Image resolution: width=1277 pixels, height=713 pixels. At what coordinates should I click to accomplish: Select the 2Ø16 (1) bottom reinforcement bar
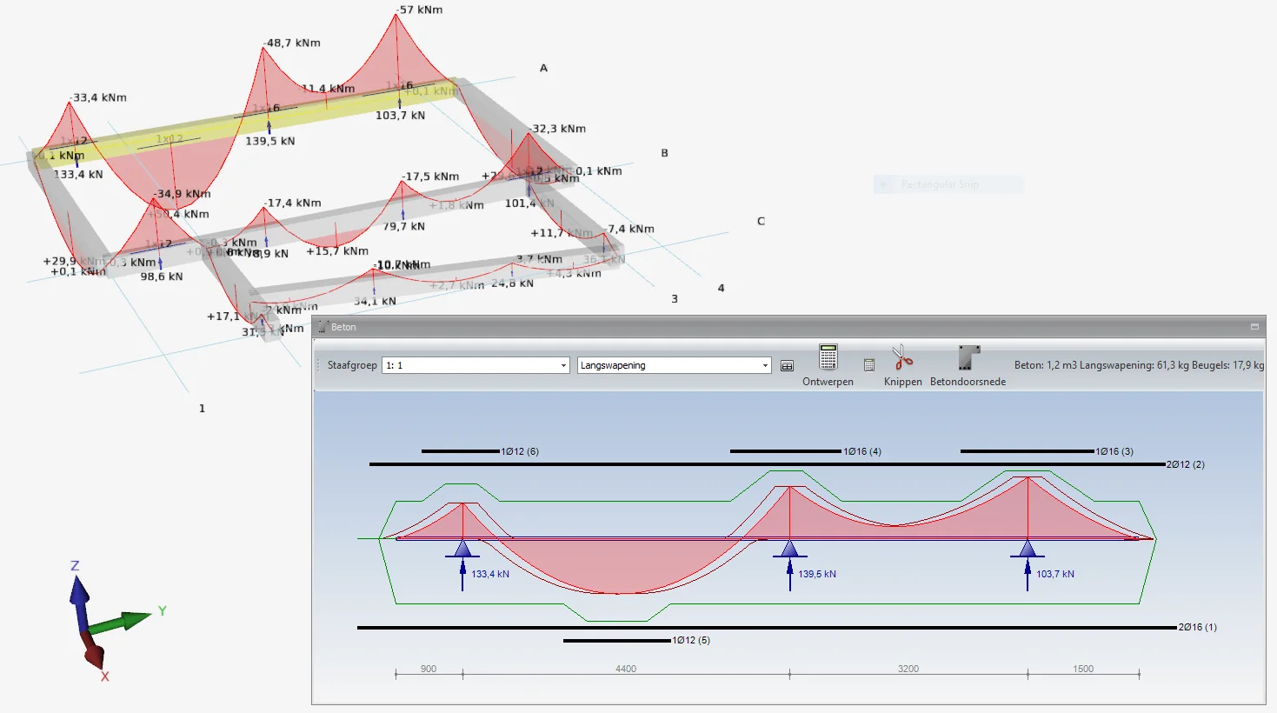click(x=767, y=628)
